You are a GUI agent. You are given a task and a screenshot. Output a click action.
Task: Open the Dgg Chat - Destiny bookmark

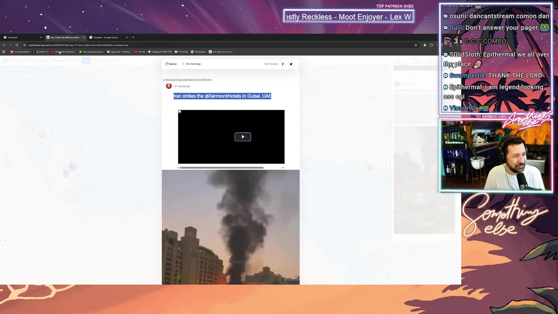119,52
